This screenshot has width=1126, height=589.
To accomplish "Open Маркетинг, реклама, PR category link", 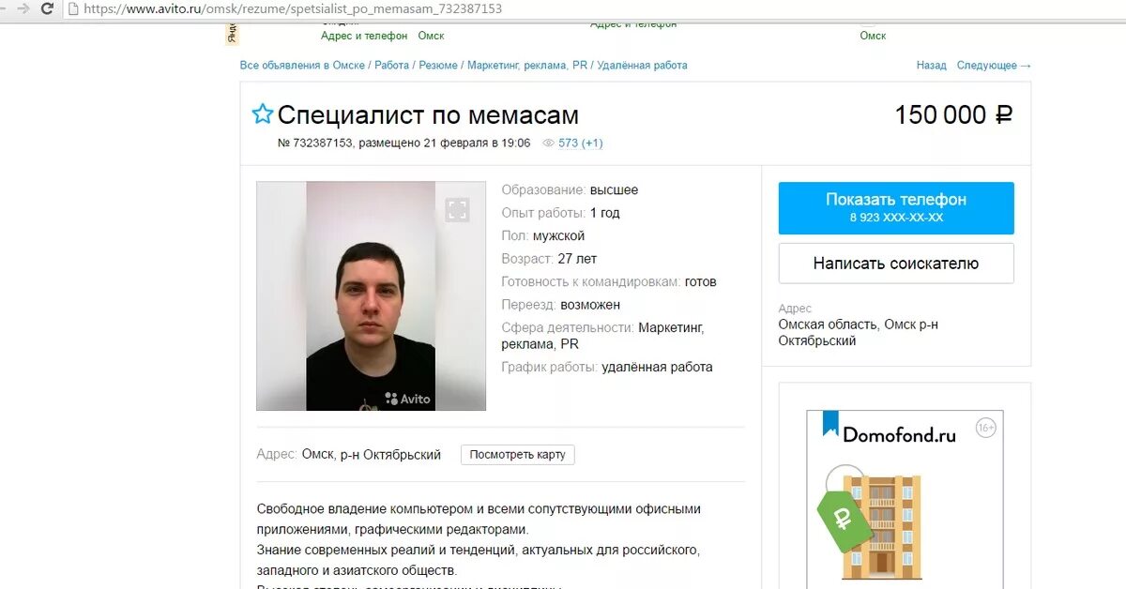I will (x=527, y=66).
